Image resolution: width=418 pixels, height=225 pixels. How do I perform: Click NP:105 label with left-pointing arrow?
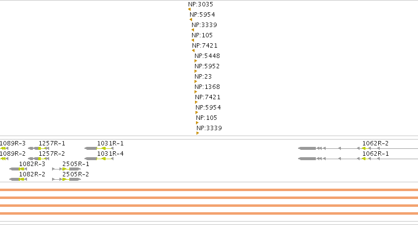[x=202, y=35]
